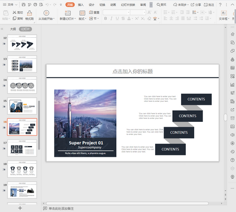Click the chart icon in right sidebar
236x212 pixels.
click(x=232, y=85)
